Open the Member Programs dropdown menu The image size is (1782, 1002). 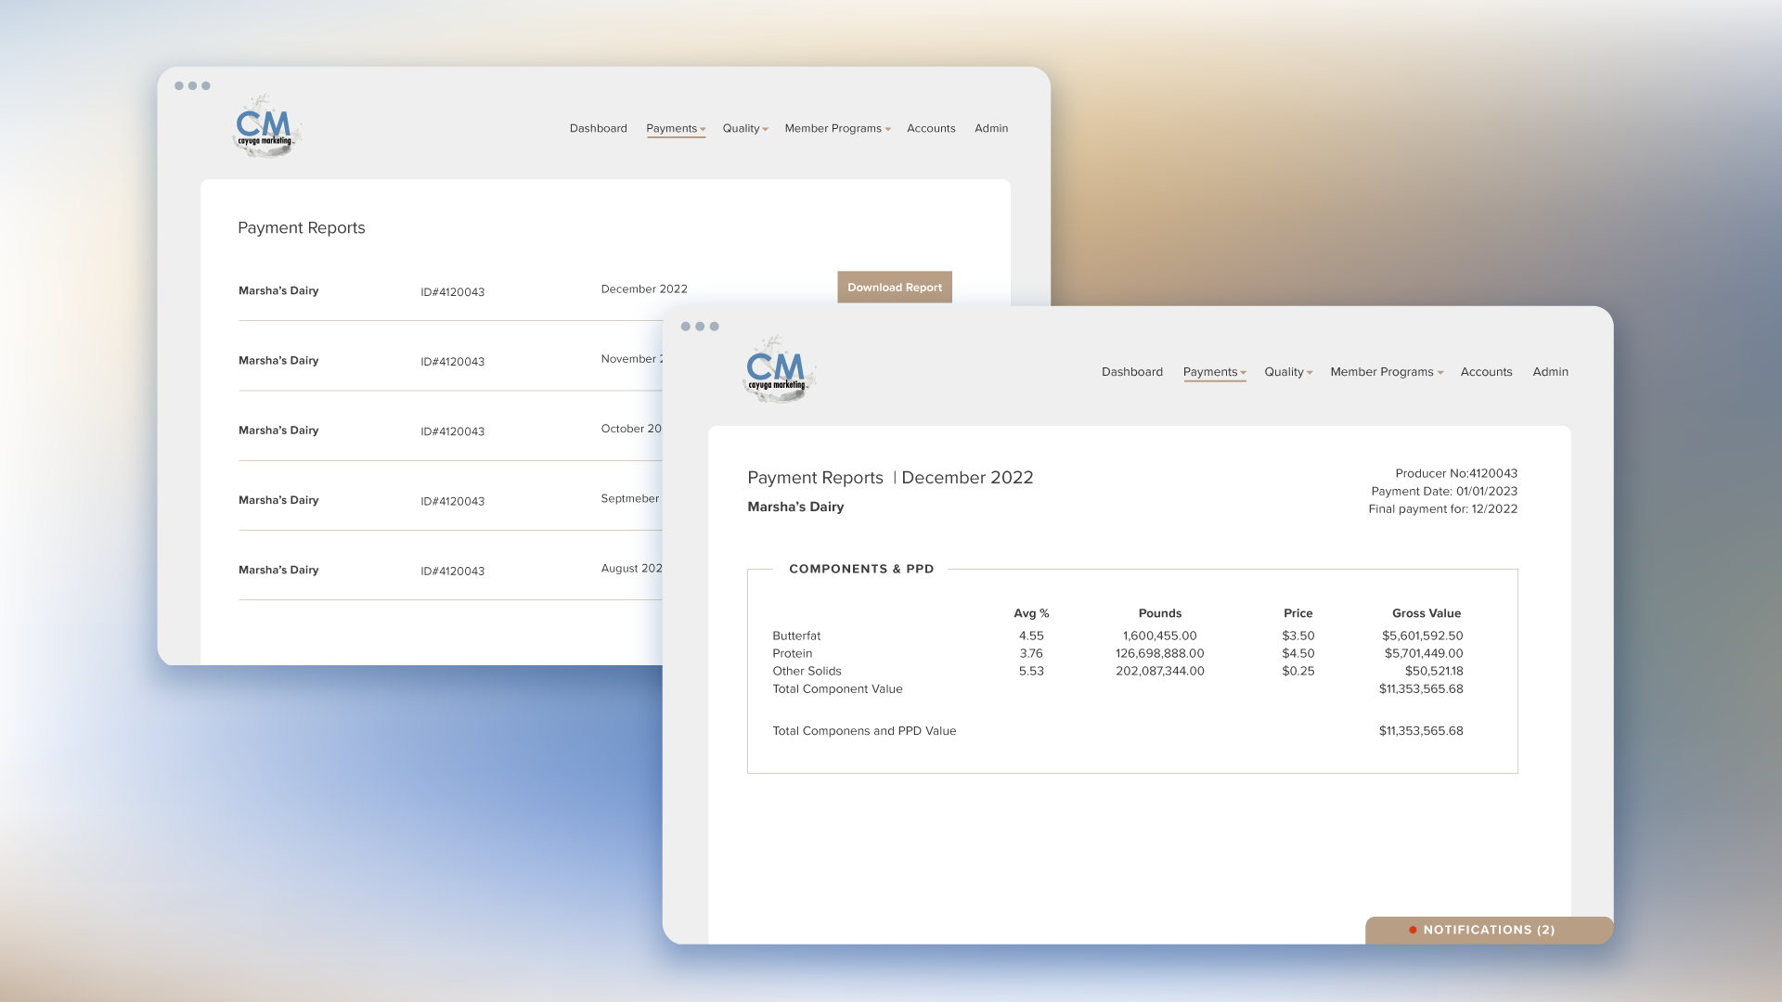1386,372
